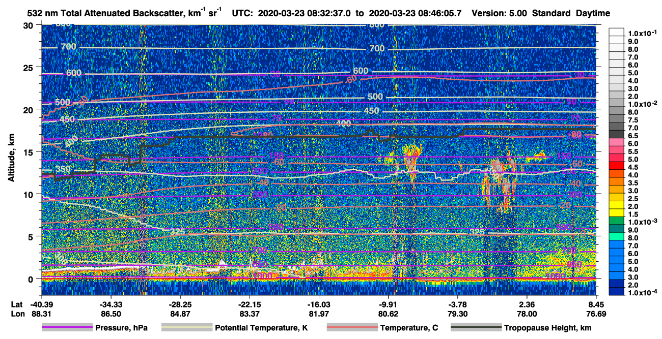Click the colorbar top label '1.0x10-1'
Screen dimensions: 662x339
[643, 34]
